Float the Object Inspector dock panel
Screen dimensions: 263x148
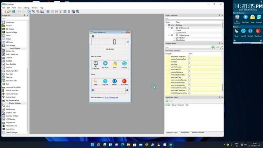click(x=219, y=15)
